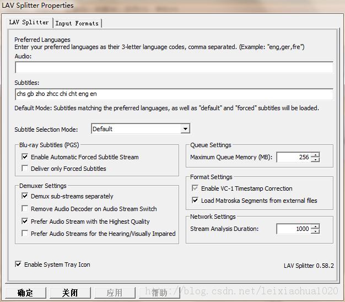This screenshot has width=345, height=302.
Task: Select the LAV Splitter tab
Action: (29, 22)
